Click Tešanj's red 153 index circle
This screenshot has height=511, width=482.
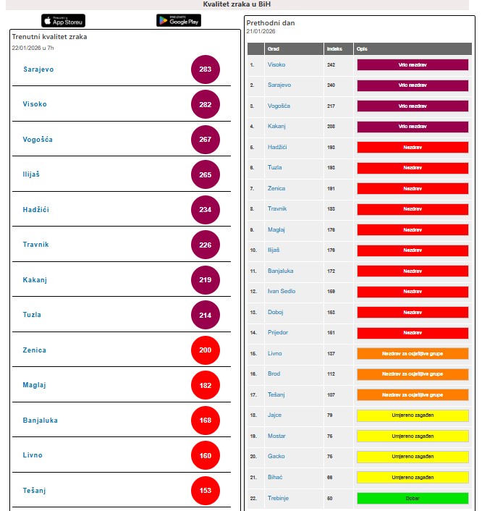point(206,491)
